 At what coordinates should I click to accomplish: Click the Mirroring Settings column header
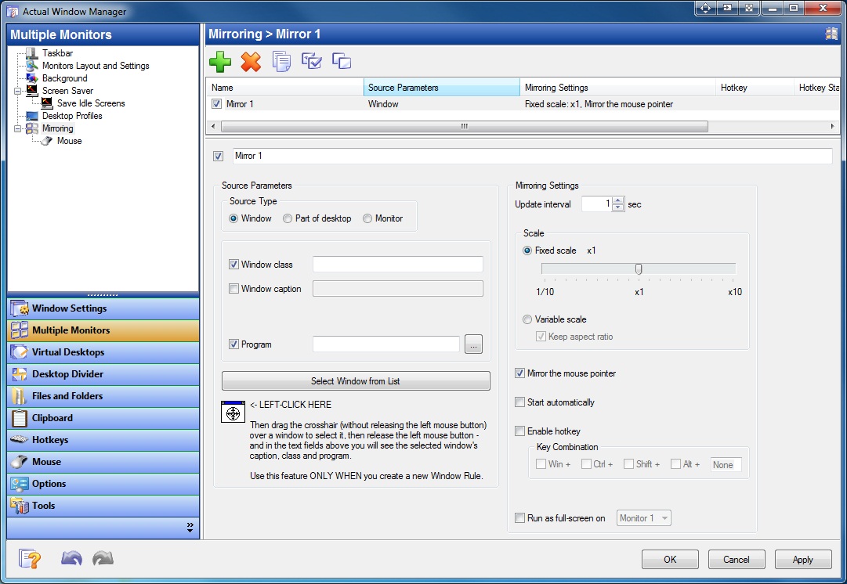point(617,88)
